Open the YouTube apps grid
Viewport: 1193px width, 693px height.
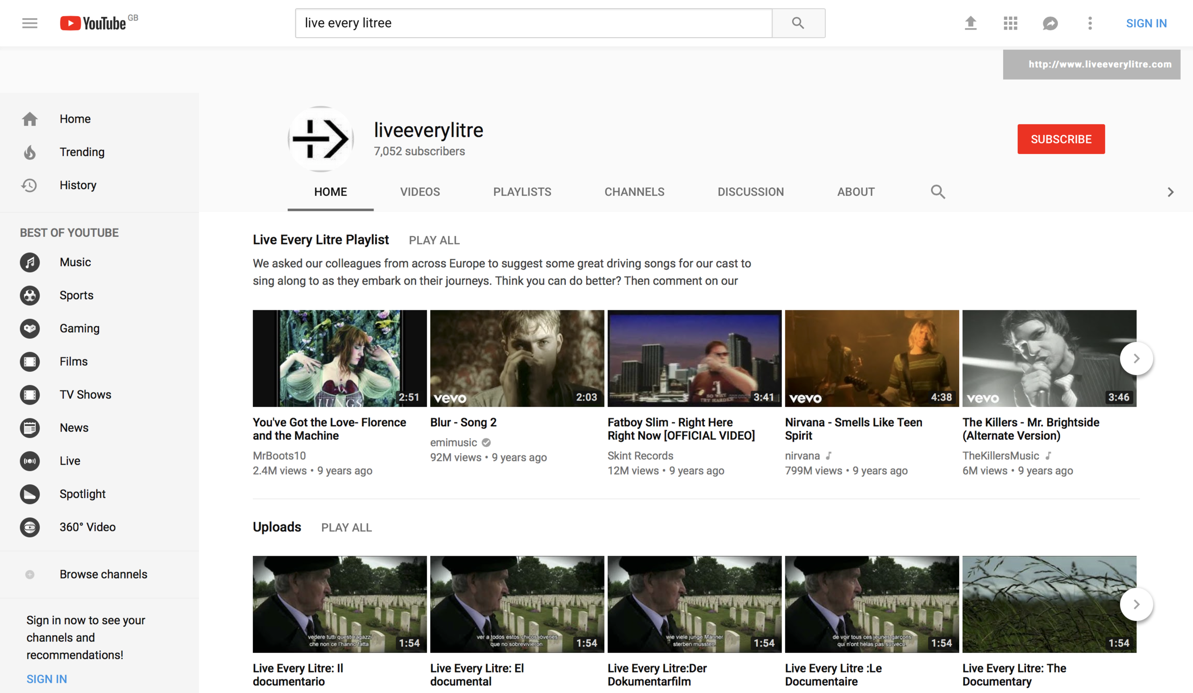[x=1010, y=23]
